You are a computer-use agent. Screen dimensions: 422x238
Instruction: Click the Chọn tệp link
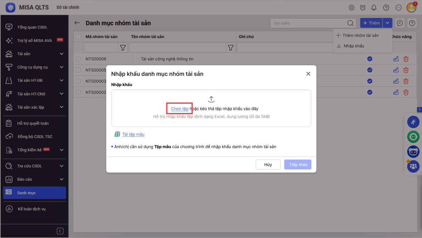180,109
